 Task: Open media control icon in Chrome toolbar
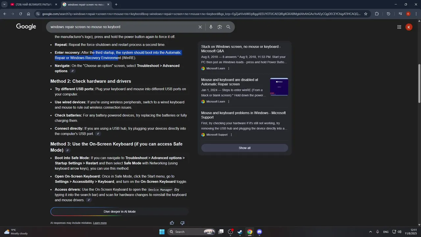click(400, 14)
